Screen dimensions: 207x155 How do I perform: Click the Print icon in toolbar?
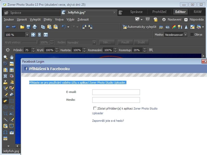coord(34,27)
